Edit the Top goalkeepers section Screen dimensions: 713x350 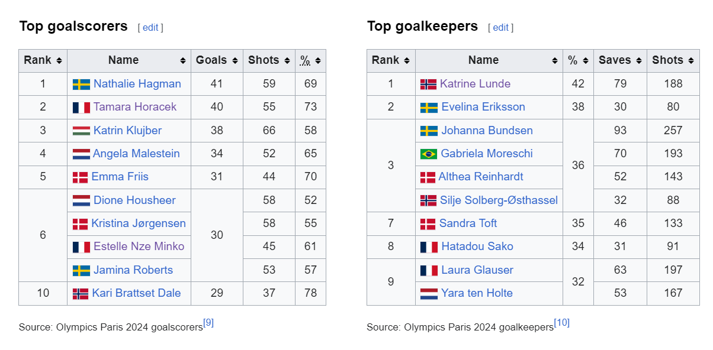tap(501, 27)
